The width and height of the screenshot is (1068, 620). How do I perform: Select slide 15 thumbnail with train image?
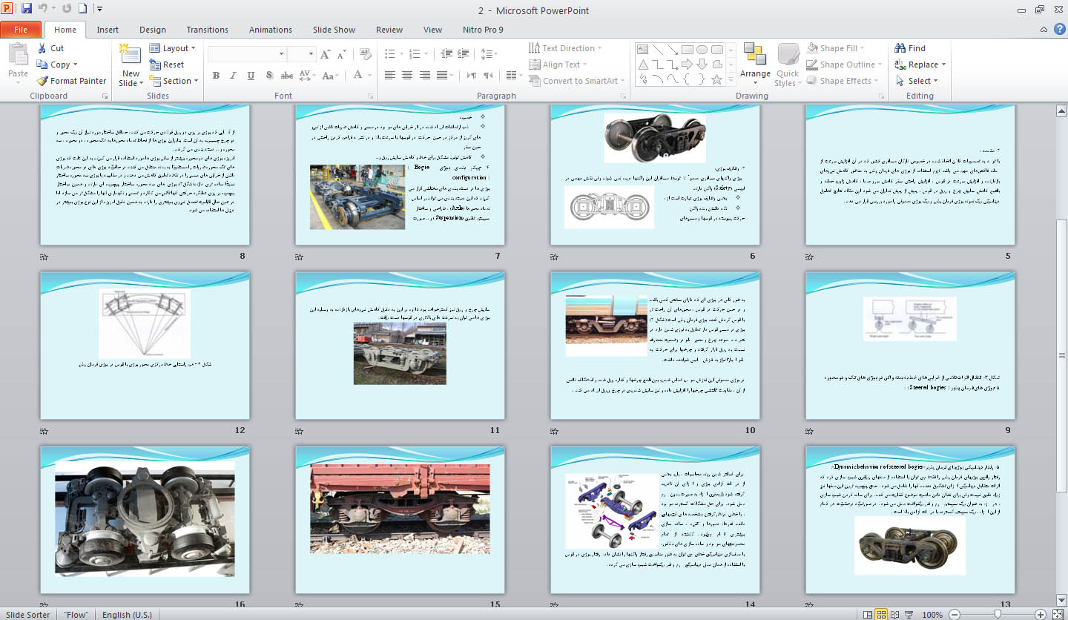point(400,519)
